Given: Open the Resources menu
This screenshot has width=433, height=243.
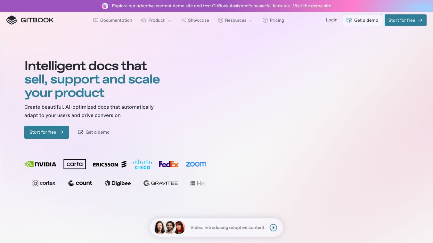Looking at the screenshot, I should click(x=235, y=20).
